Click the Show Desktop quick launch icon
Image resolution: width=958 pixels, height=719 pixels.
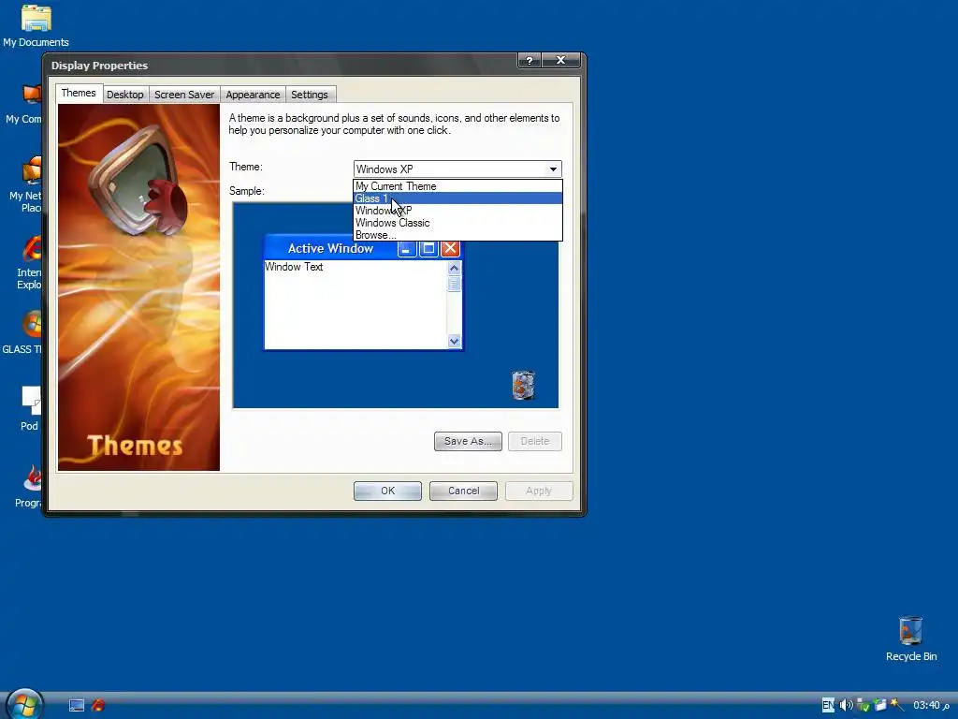[x=77, y=706]
